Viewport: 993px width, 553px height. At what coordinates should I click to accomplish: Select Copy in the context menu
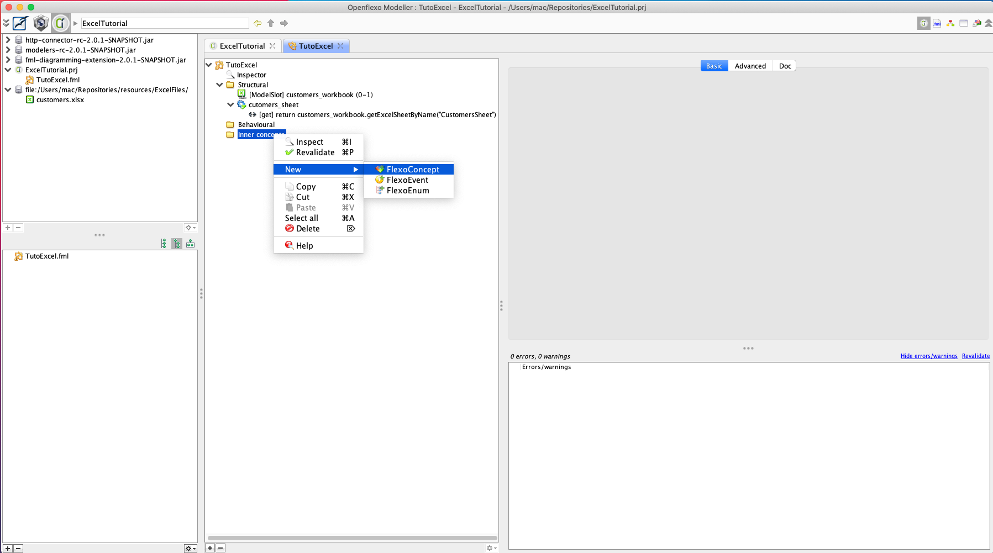tap(318, 187)
